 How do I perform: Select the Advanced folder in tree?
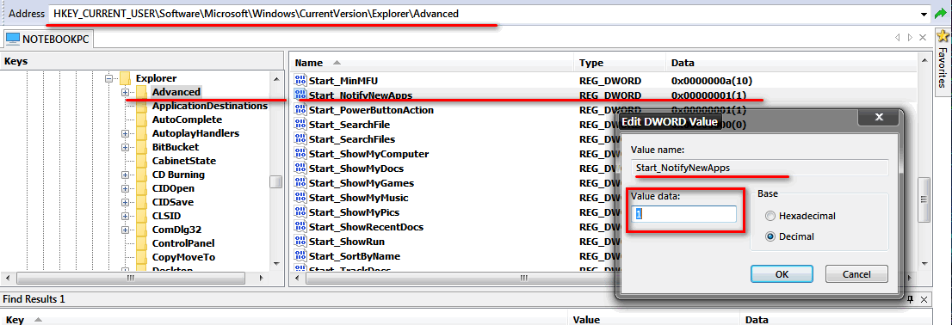176,92
